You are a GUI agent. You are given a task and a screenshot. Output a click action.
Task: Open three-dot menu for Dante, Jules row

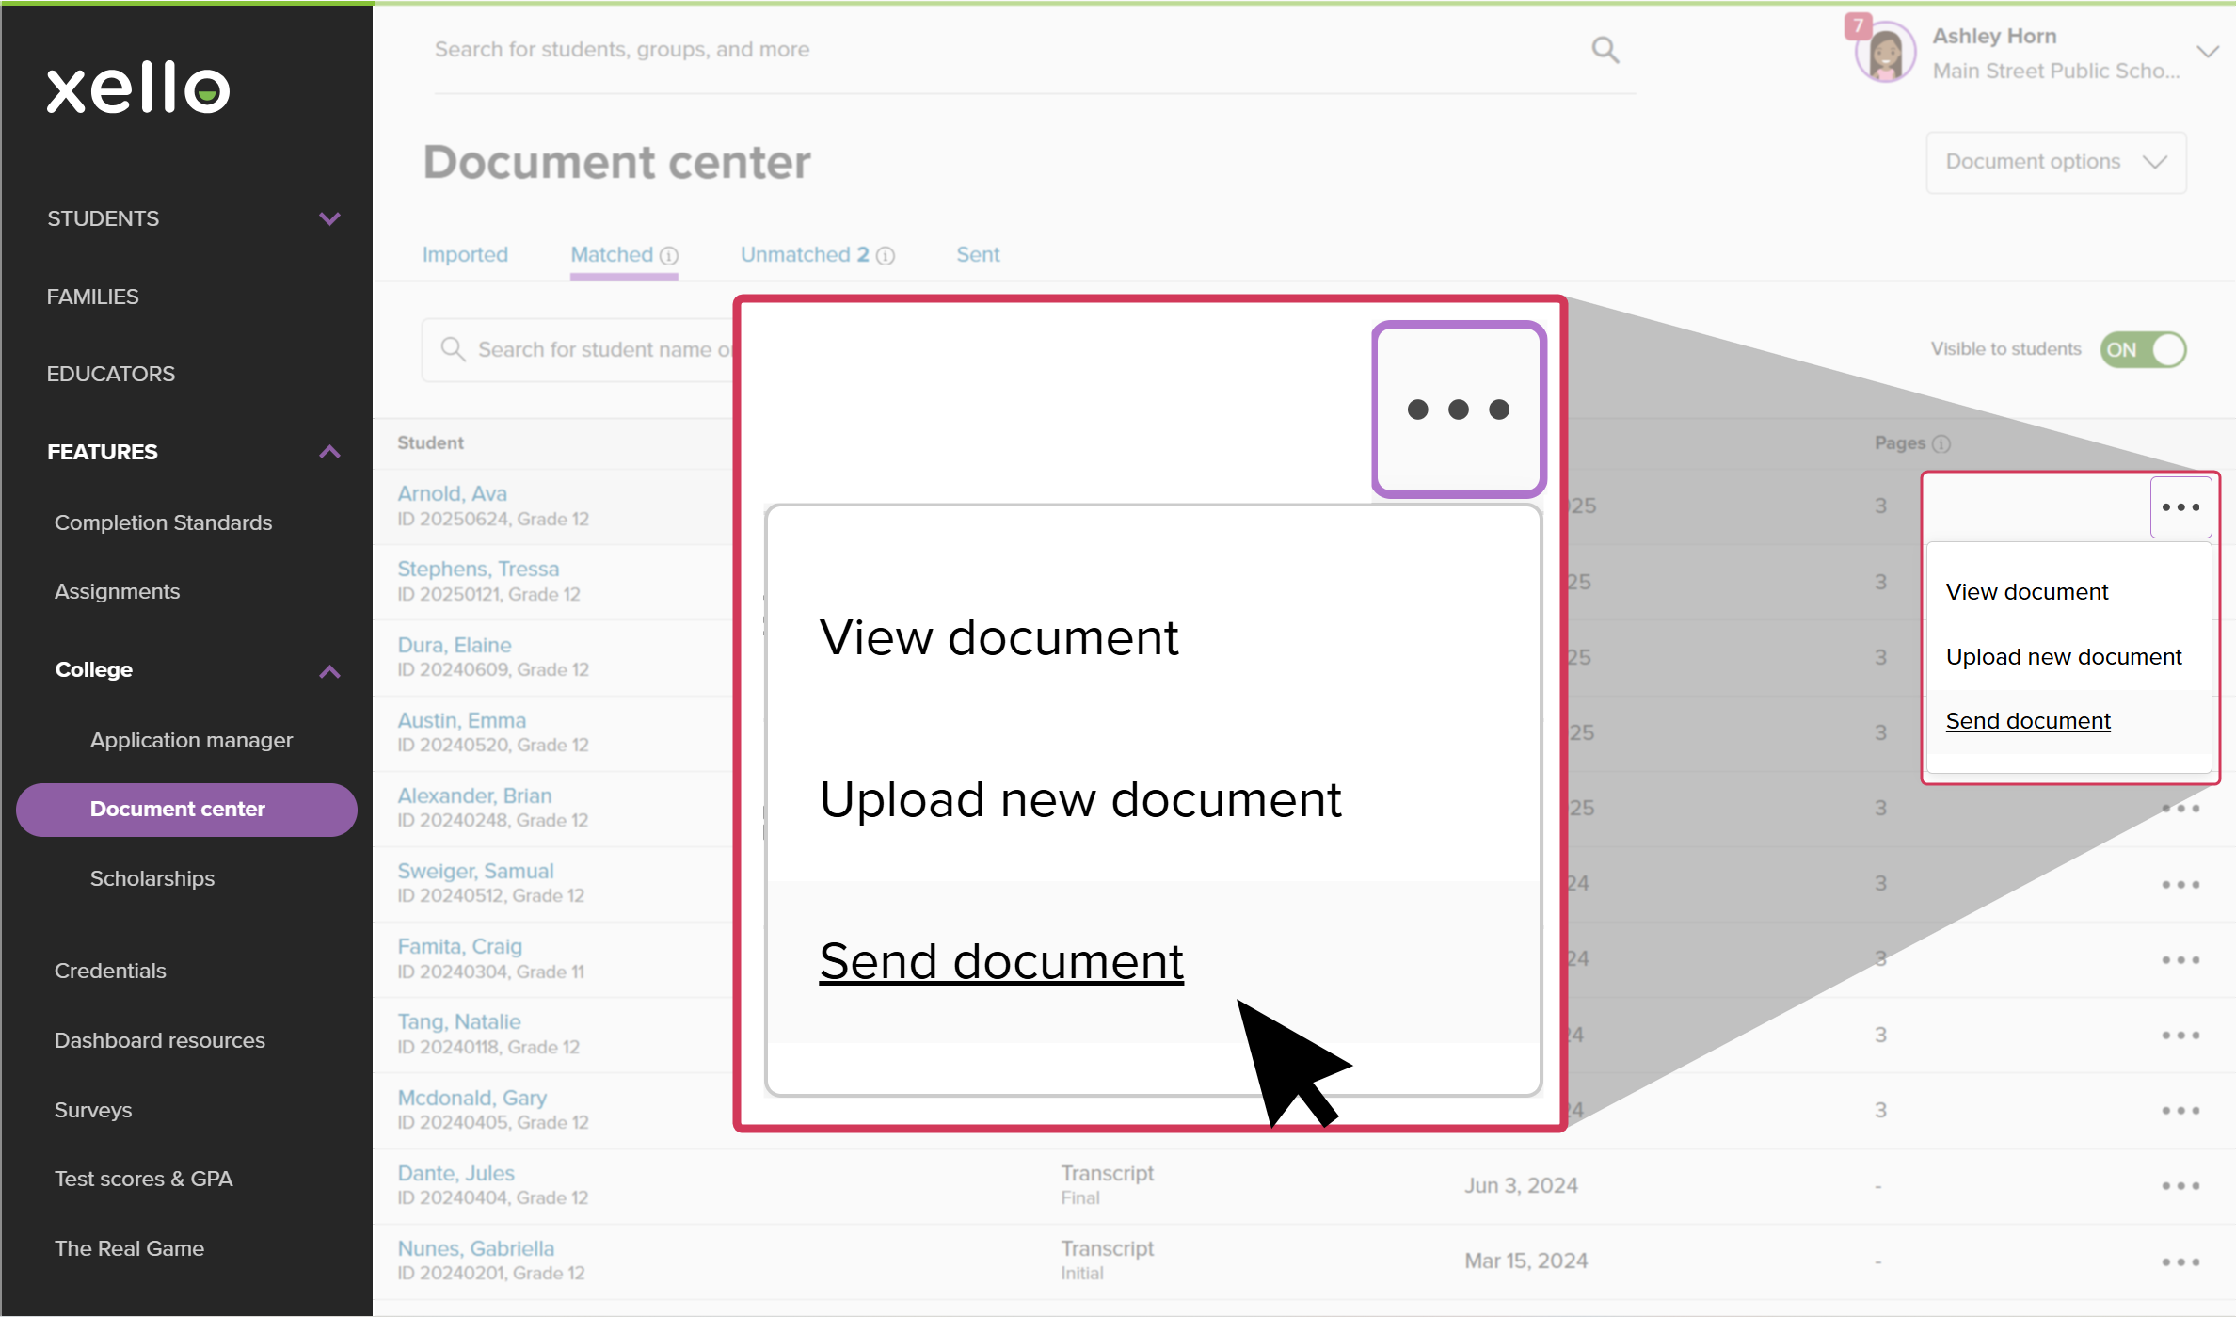click(2180, 1186)
